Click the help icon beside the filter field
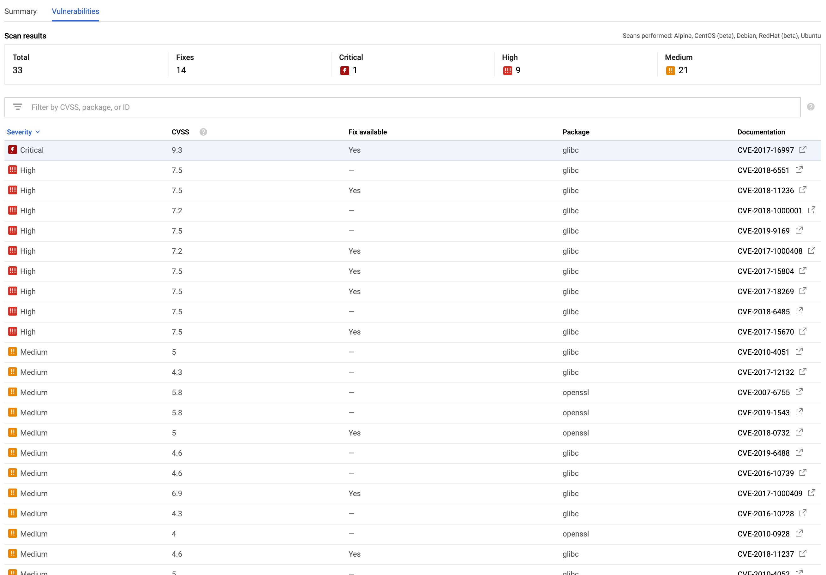The image size is (826, 575). click(x=811, y=107)
